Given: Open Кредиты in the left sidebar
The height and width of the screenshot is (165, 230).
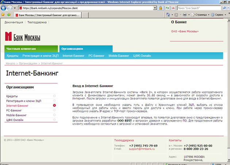Looking at the screenshot, I should (x=12, y=96).
